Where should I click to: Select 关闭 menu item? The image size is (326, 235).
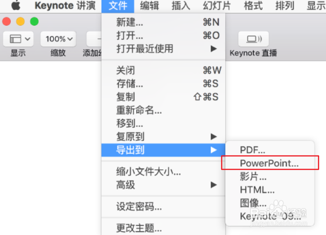(163, 70)
